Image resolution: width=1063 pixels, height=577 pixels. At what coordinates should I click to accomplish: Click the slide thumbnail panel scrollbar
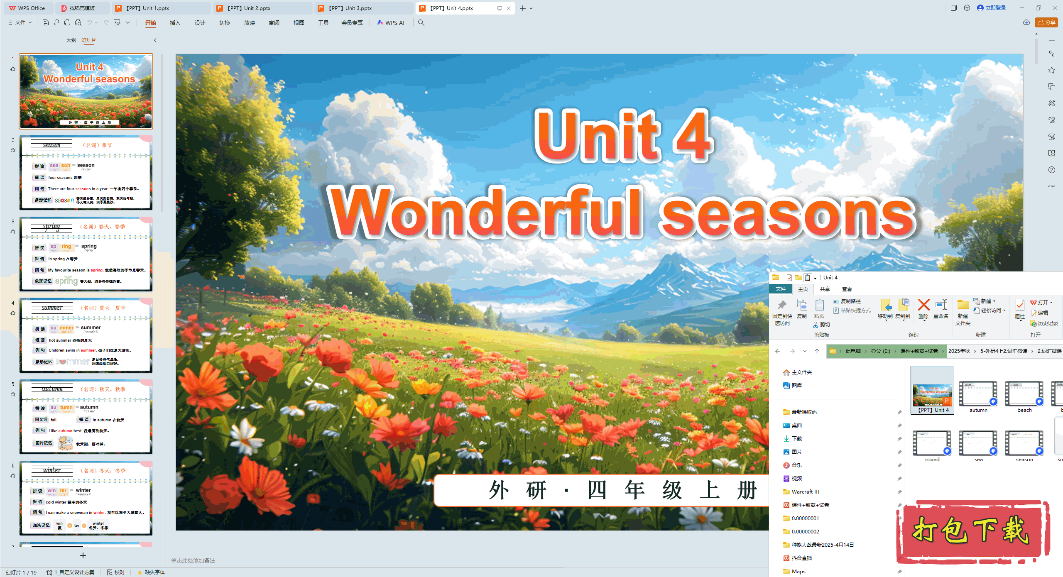pyautogui.click(x=162, y=133)
